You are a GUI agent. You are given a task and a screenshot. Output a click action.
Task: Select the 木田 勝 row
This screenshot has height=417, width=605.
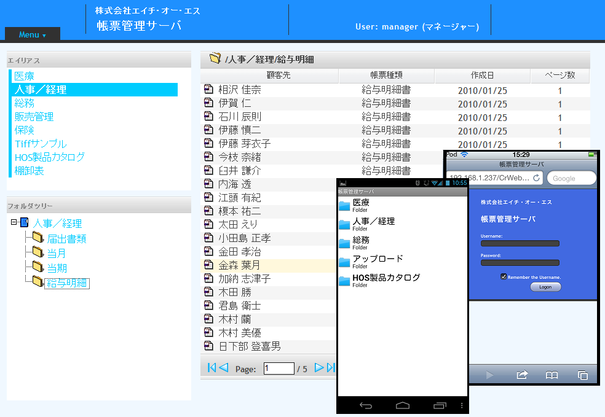[269, 292]
